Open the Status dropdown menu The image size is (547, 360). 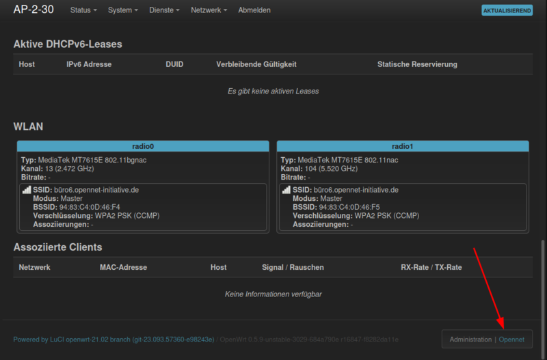(83, 10)
